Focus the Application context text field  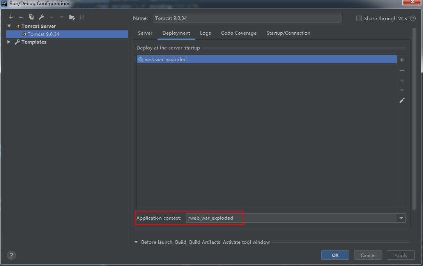[291, 218]
